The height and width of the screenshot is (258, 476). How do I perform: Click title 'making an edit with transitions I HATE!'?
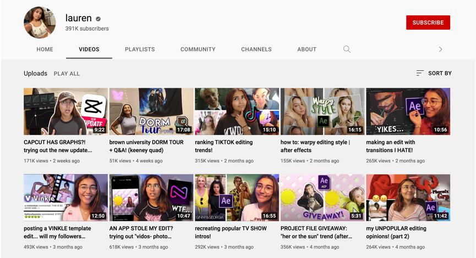[x=390, y=146]
